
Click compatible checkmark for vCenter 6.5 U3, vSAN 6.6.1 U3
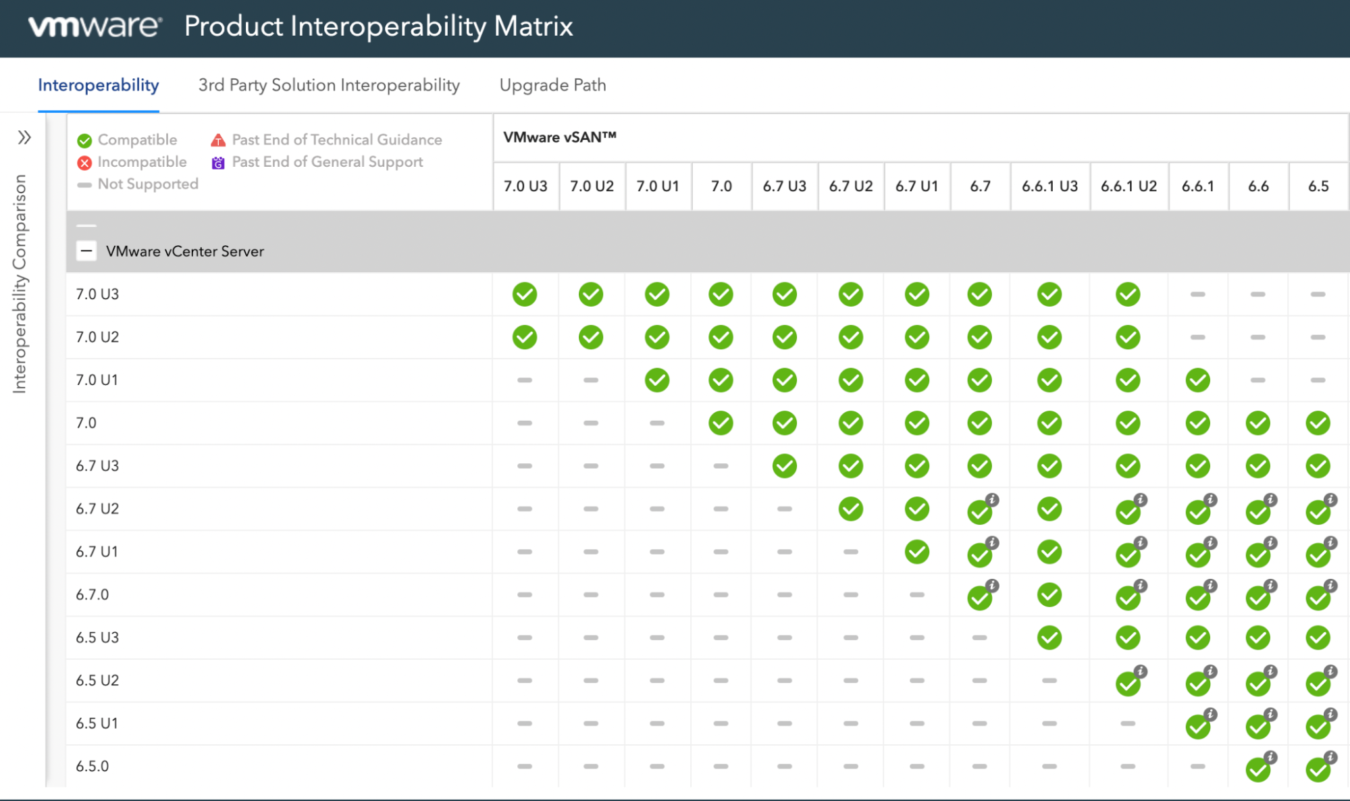pos(1049,638)
